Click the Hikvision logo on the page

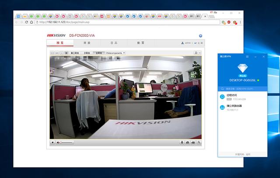click(x=56, y=35)
